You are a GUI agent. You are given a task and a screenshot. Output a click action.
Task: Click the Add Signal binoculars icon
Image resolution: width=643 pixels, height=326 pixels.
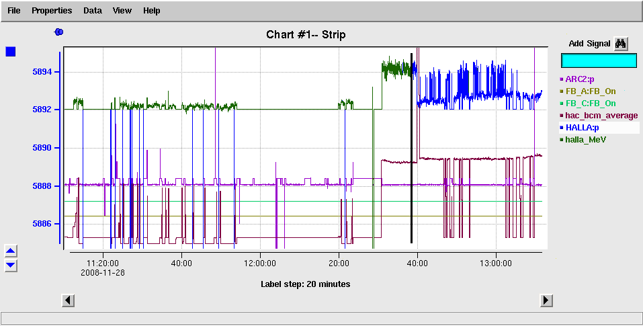[x=620, y=44]
